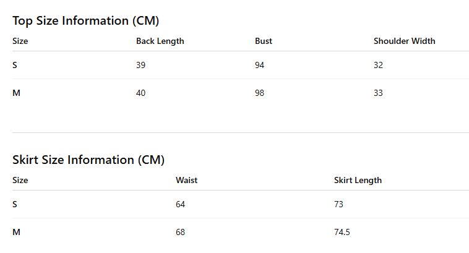Select shoulder width value 33
This screenshot has width=469, height=253.
(x=378, y=93)
